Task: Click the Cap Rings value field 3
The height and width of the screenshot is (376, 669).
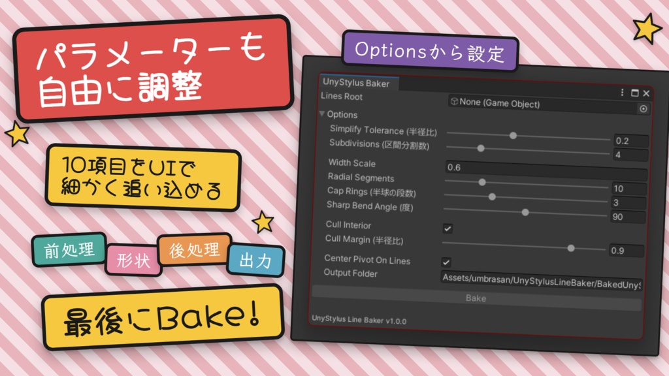Action: [x=628, y=202]
